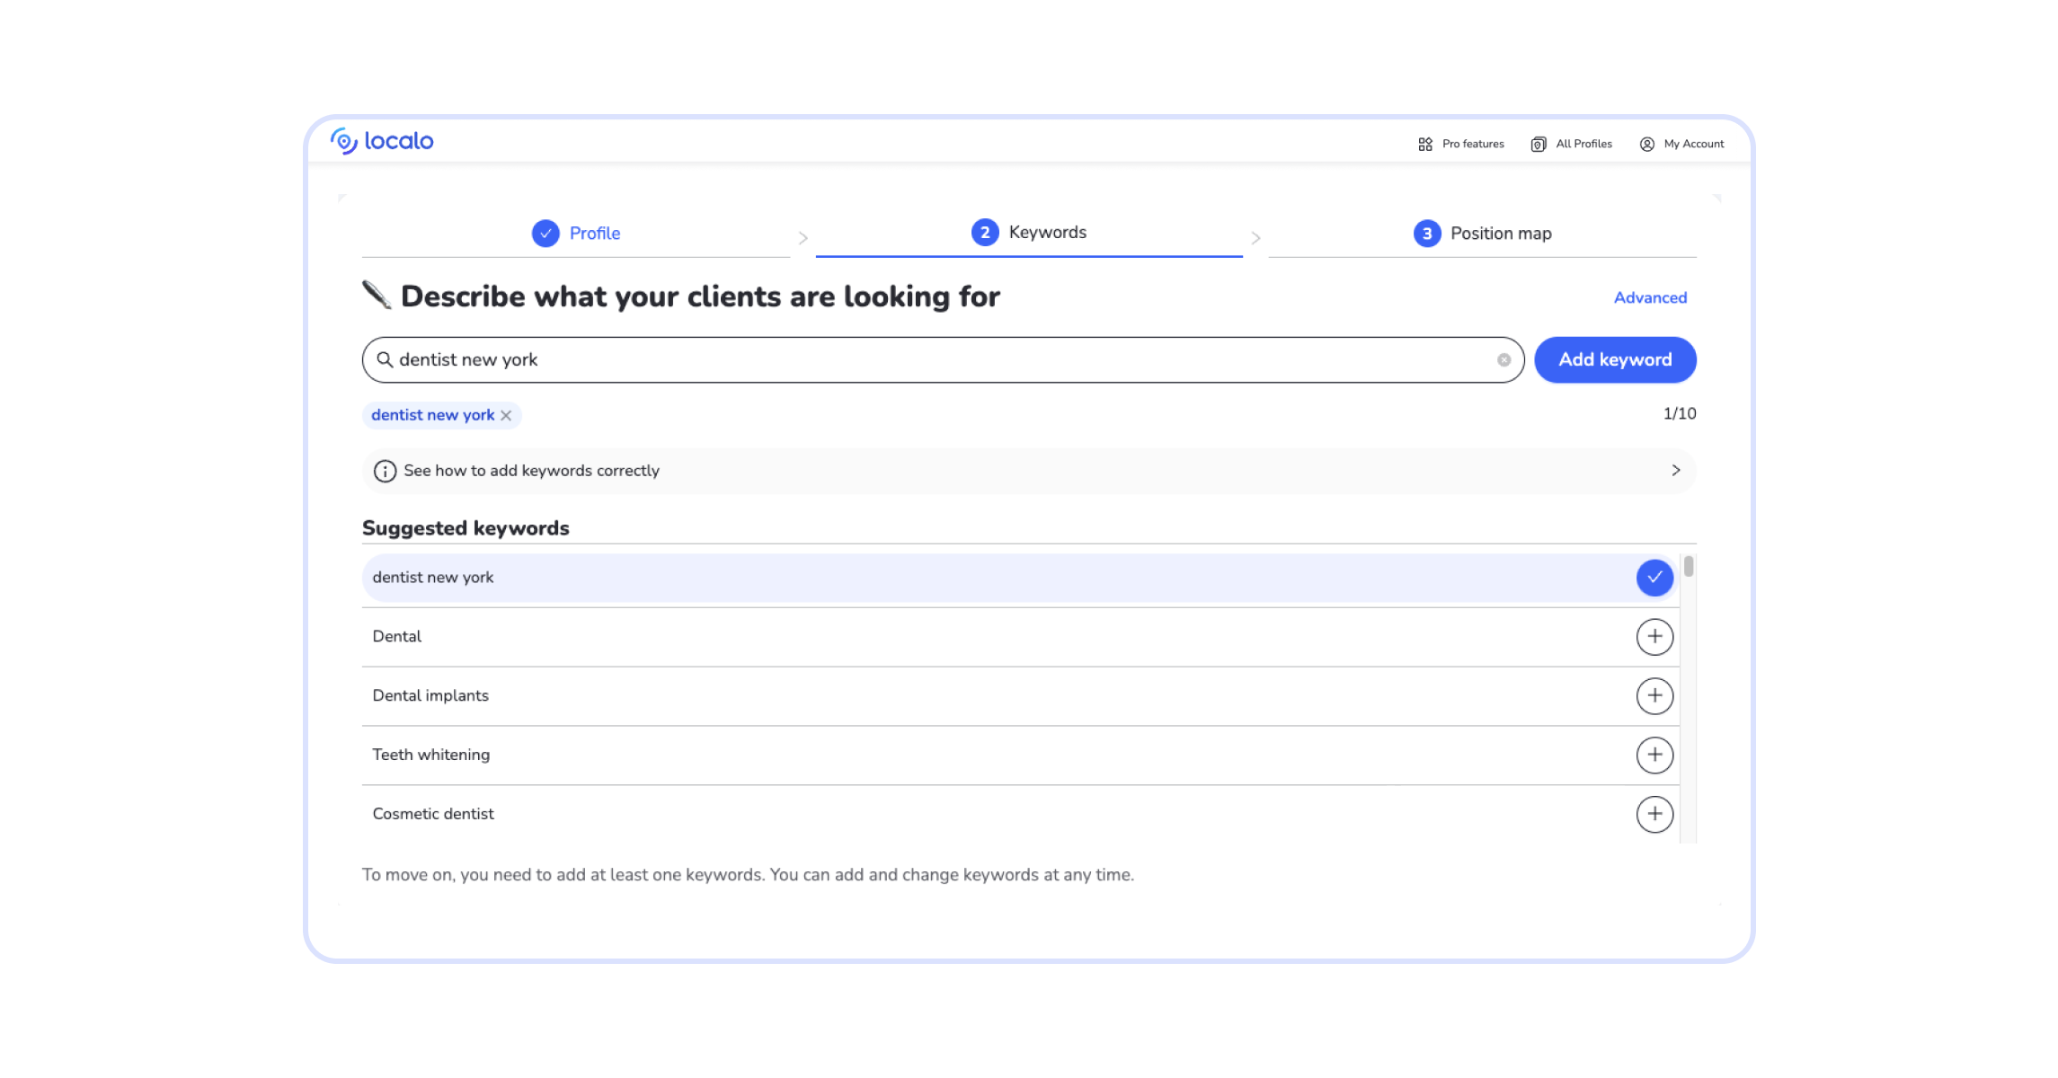Remove the dentist new york keyword chip
Image resolution: width=2058 pixels, height=1078 pixels.
pyautogui.click(x=506, y=415)
